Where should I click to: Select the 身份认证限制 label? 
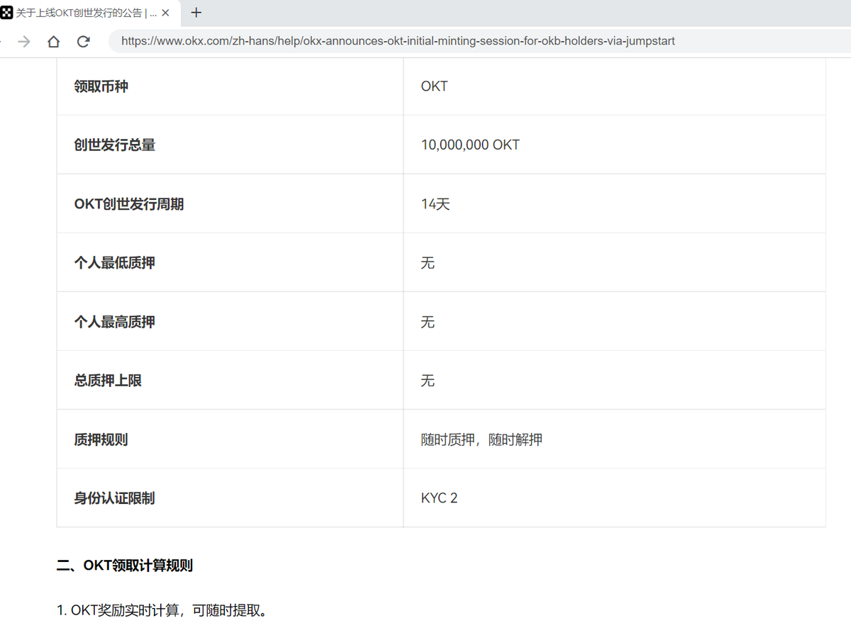tap(115, 498)
